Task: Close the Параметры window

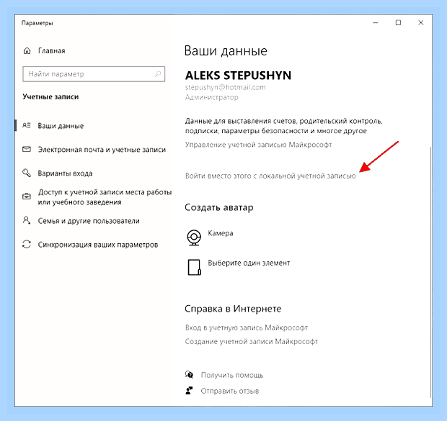Action: click(x=421, y=22)
